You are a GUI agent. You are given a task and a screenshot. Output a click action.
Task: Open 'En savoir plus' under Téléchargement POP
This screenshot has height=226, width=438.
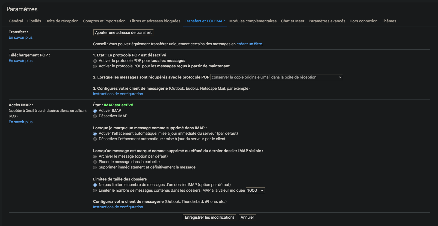click(x=20, y=61)
